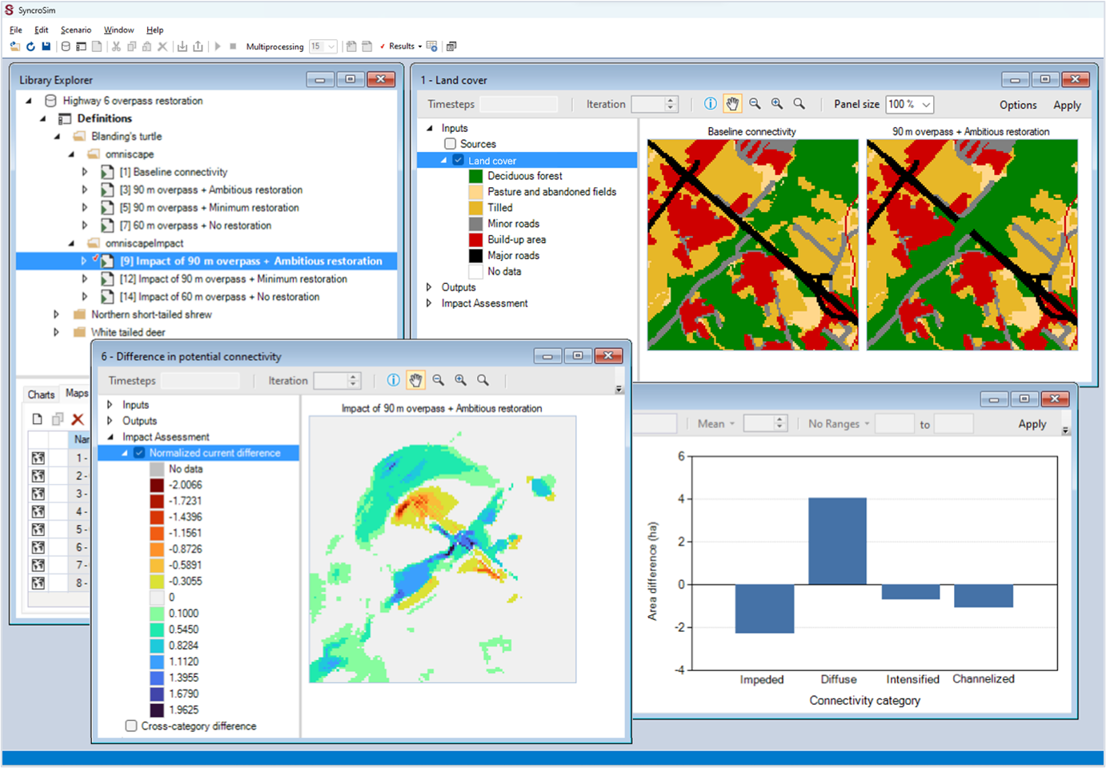Screen dimensions: 1106x768
Task: Click zoom-to-fit magnifier in Land cover window
Action: click(799, 104)
